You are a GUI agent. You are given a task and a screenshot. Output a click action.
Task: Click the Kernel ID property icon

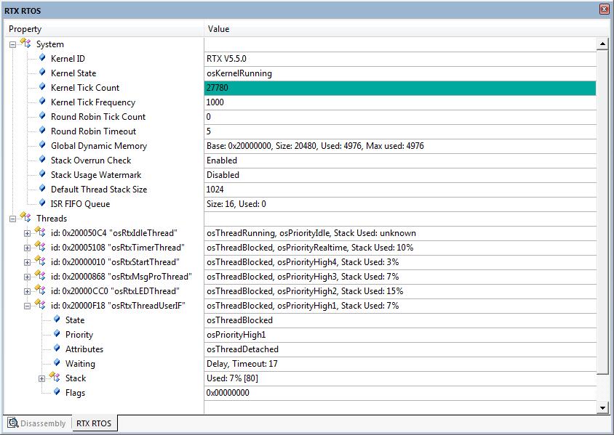[x=43, y=59]
